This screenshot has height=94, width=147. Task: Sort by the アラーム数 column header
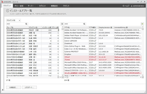coord(55,27)
